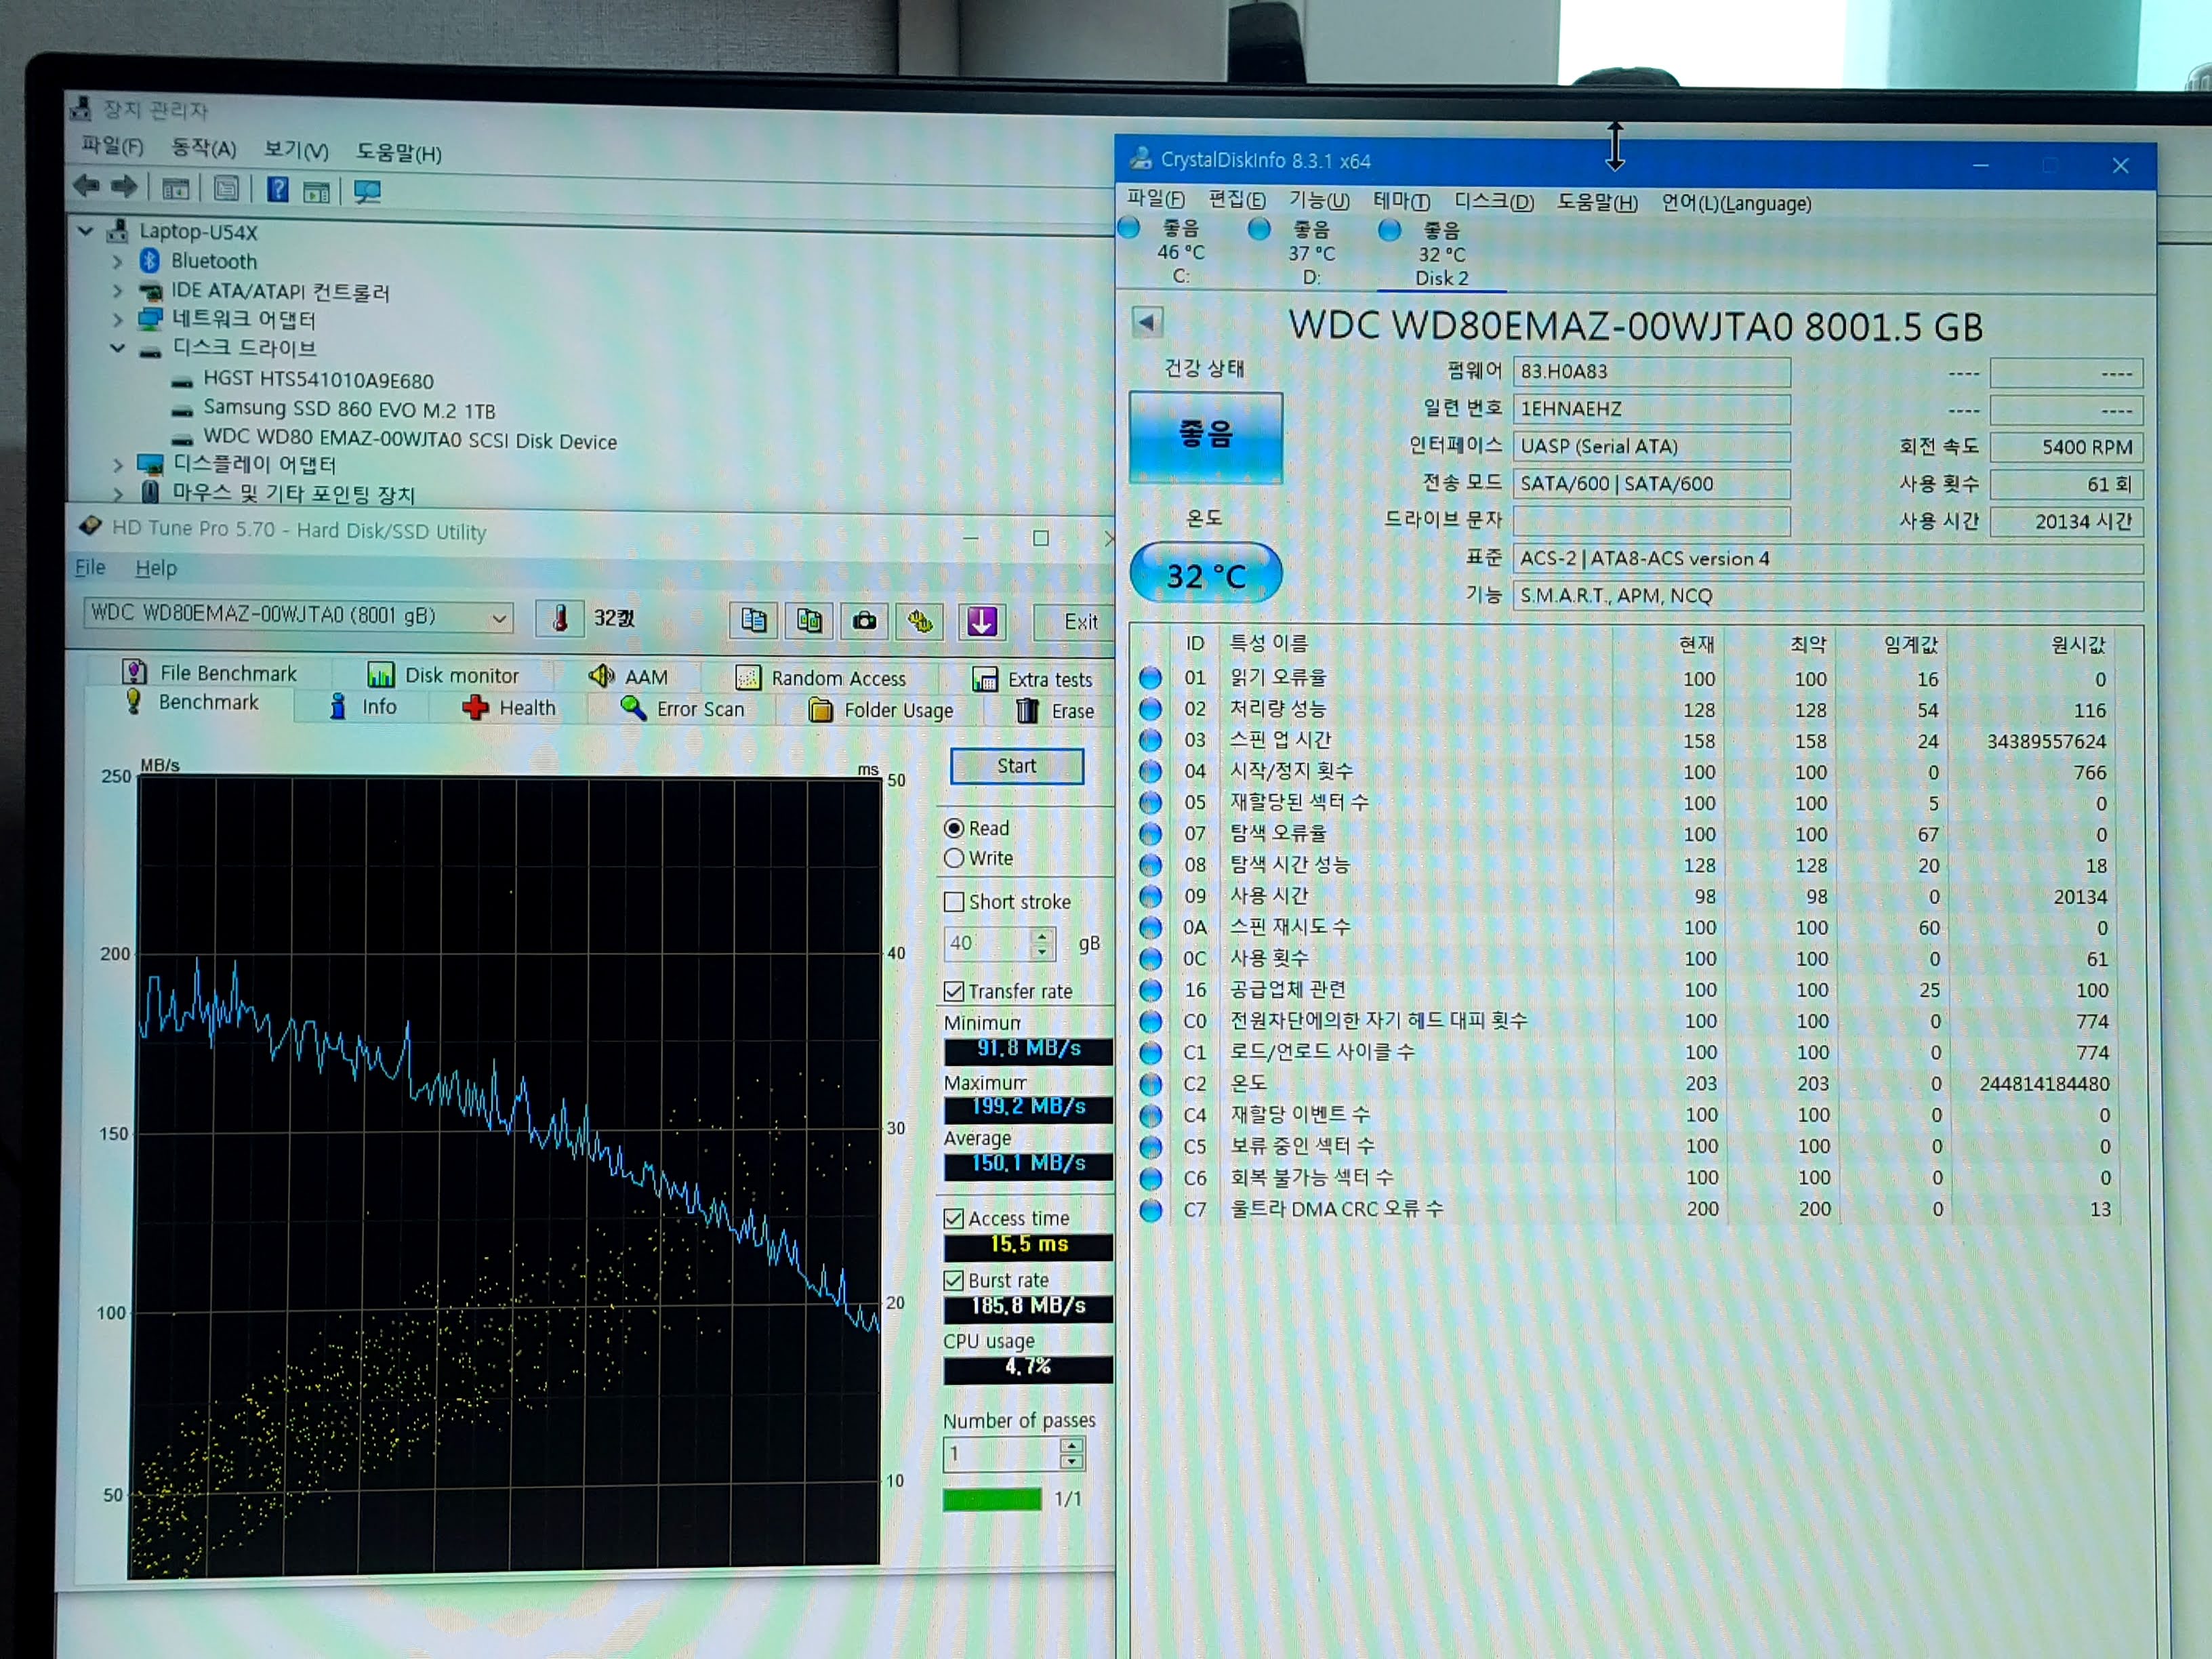Image resolution: width=2212 pixels, height=1659 pixels.
Task: Click HD Tune purple down-arrow icon
Action: click(981, 622)
